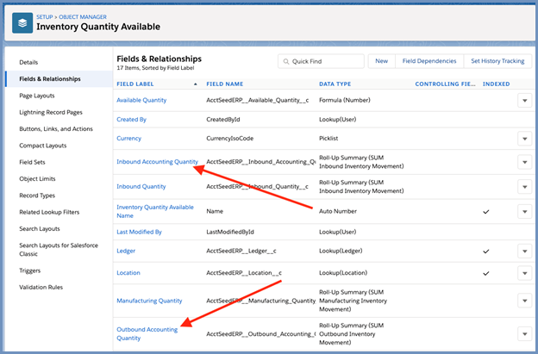Click the Field Label sort arrow
This screenshot has height=354, width=538.
tap(196, 84)
